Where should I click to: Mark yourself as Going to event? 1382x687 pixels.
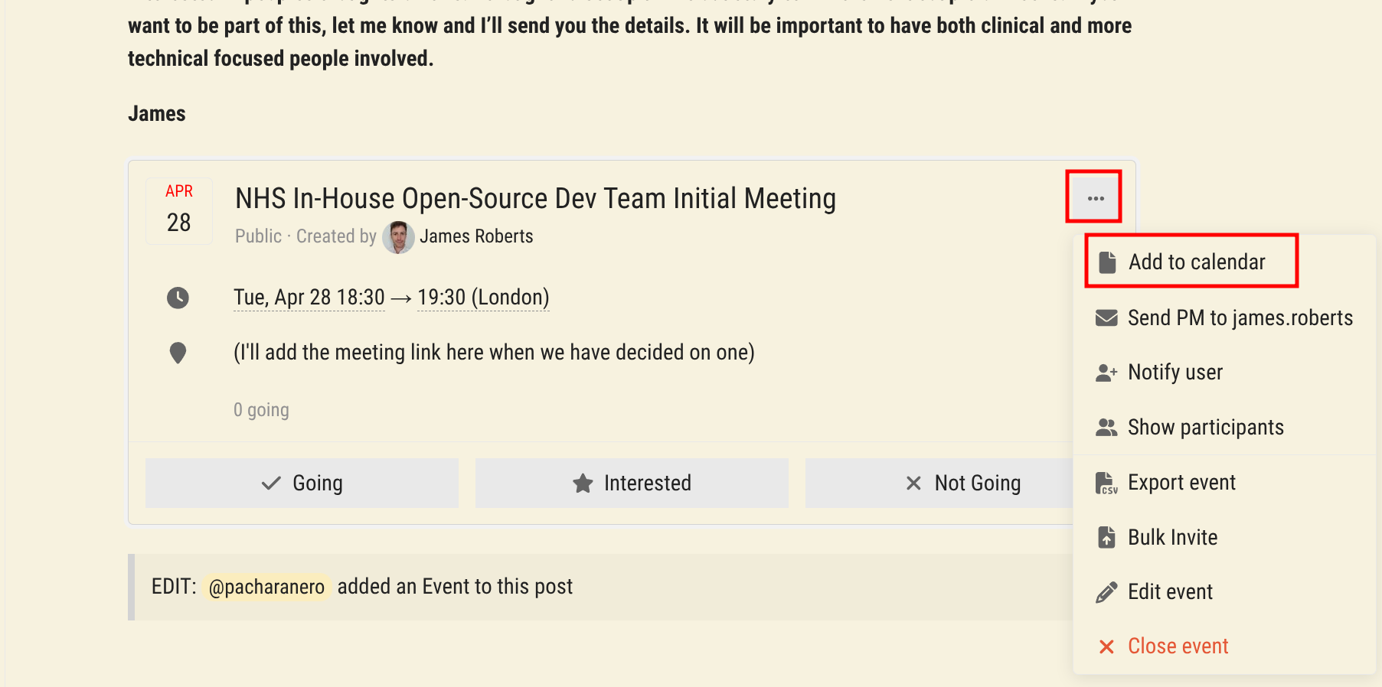pyautogui.click(x=302, y=484)
